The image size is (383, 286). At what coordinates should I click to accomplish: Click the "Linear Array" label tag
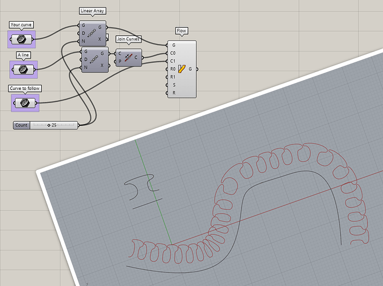click(x=92, y=11)
